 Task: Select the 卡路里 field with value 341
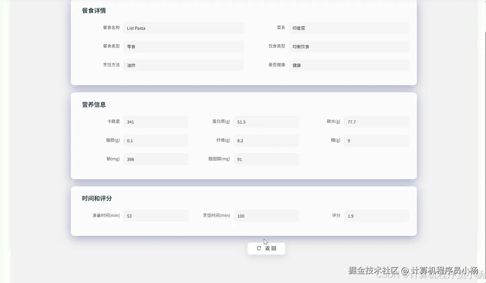point(156,122)
